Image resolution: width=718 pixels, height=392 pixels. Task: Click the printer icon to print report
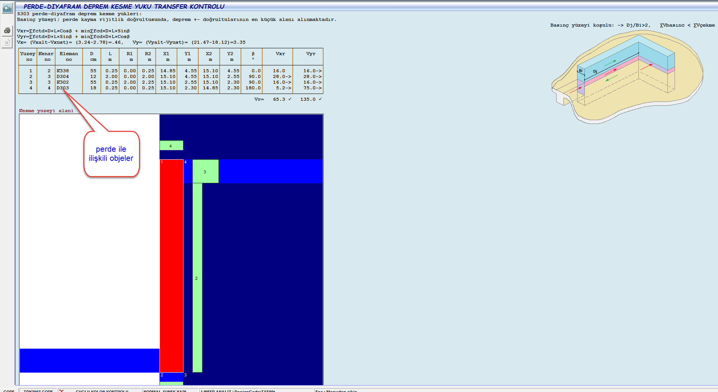click(x=7, y=30)
